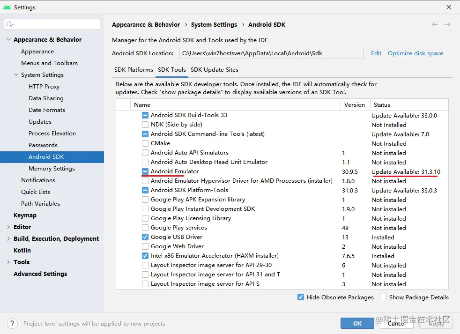Toggle the Android Emulator checkbox
The width and height of the screenshot is (460, 334).
coord(145,171)
